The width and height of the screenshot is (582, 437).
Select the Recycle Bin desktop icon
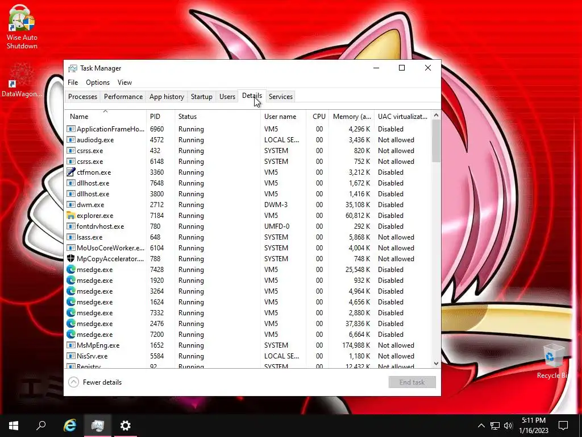point(554,361)
